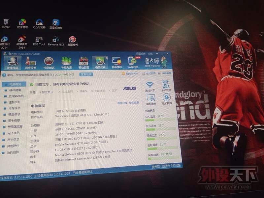The width and height of the screenshot is (264, 198).
Task: Open the 电脑优化 PC optimization tool
Action: tap(100, 62)
